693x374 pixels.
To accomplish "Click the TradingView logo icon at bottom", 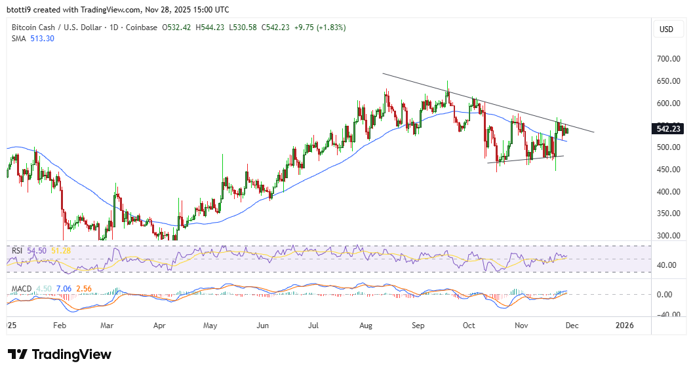I will [x=18, y=354].
